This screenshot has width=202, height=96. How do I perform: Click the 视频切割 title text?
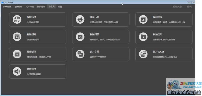(x=31, y=34)
